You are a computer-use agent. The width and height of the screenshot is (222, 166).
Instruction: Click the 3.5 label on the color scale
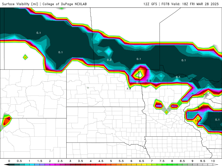point(80,161)
